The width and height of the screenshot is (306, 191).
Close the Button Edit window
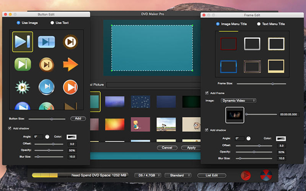6,14
